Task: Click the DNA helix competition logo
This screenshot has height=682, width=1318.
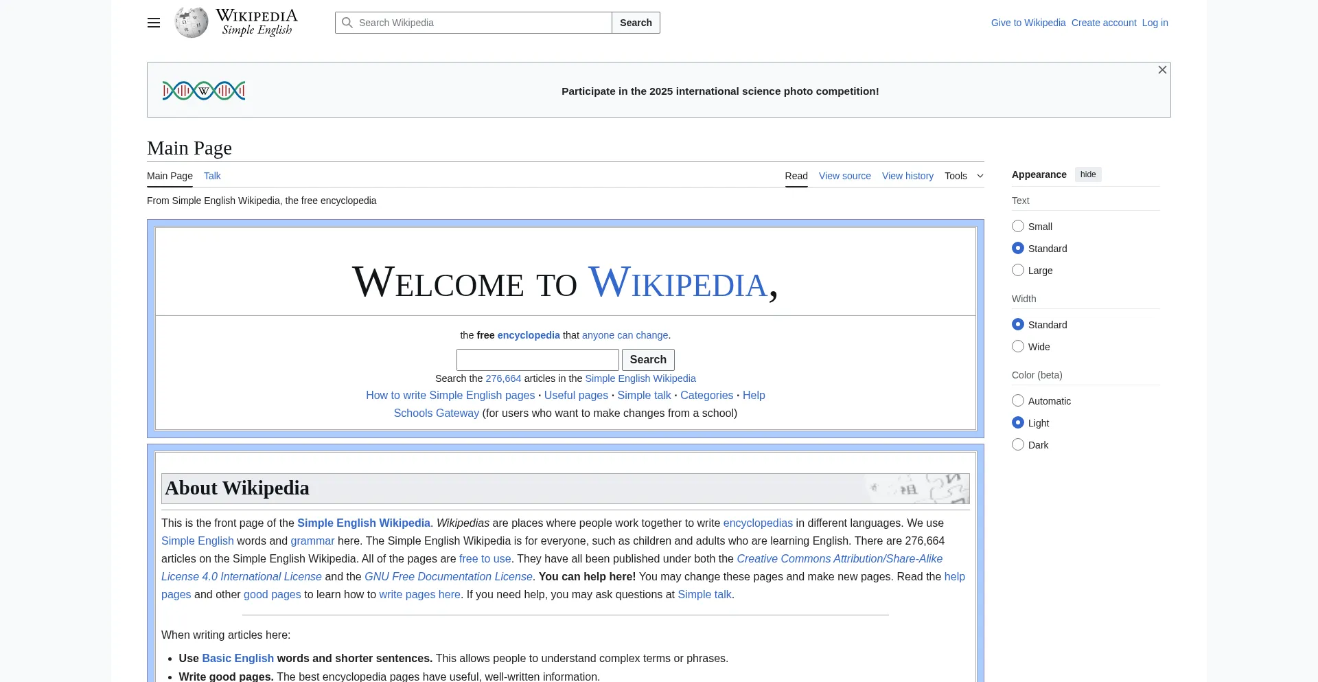Action: [x=204, y=91]
